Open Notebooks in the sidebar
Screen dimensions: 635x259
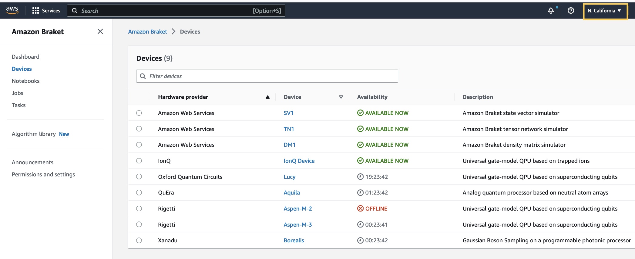(x=26, y=81)
